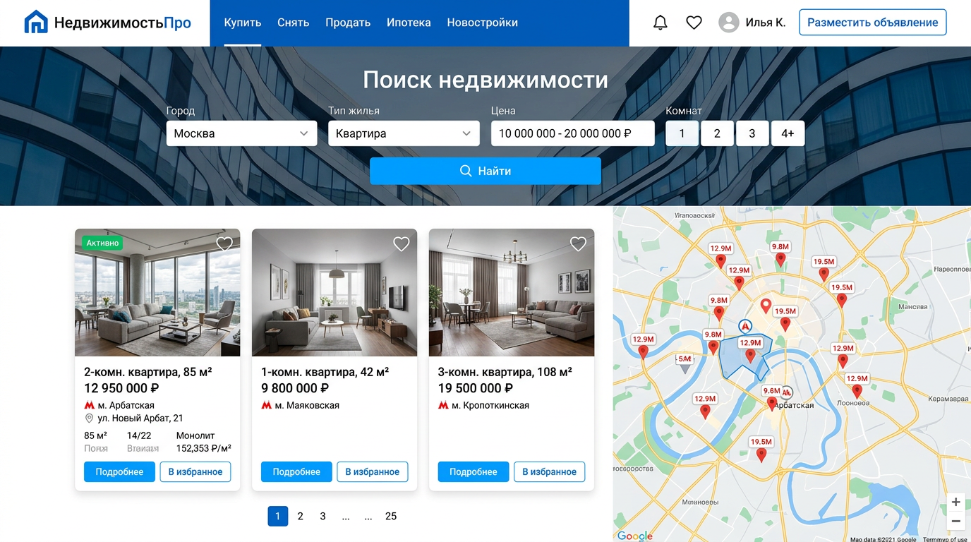The image size is (971, 542).
Task: Toggle heart on the 2-комн. квартира photo
Action: [224, 244]
